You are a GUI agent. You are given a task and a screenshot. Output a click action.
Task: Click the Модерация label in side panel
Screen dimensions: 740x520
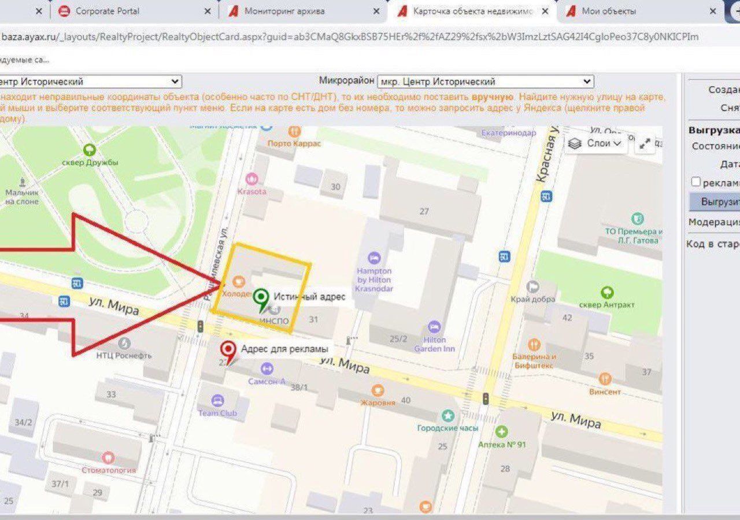(714, 222)
